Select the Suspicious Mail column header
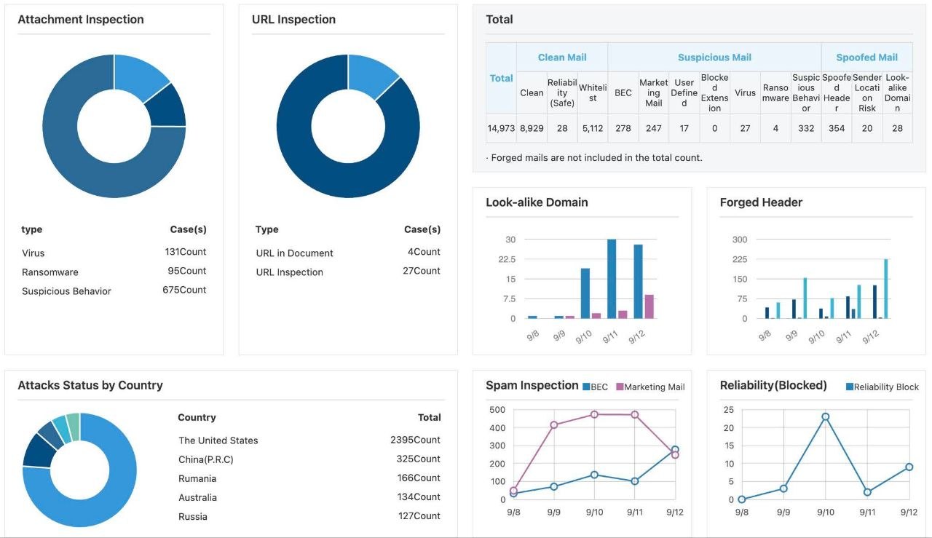 click(714, 58)
